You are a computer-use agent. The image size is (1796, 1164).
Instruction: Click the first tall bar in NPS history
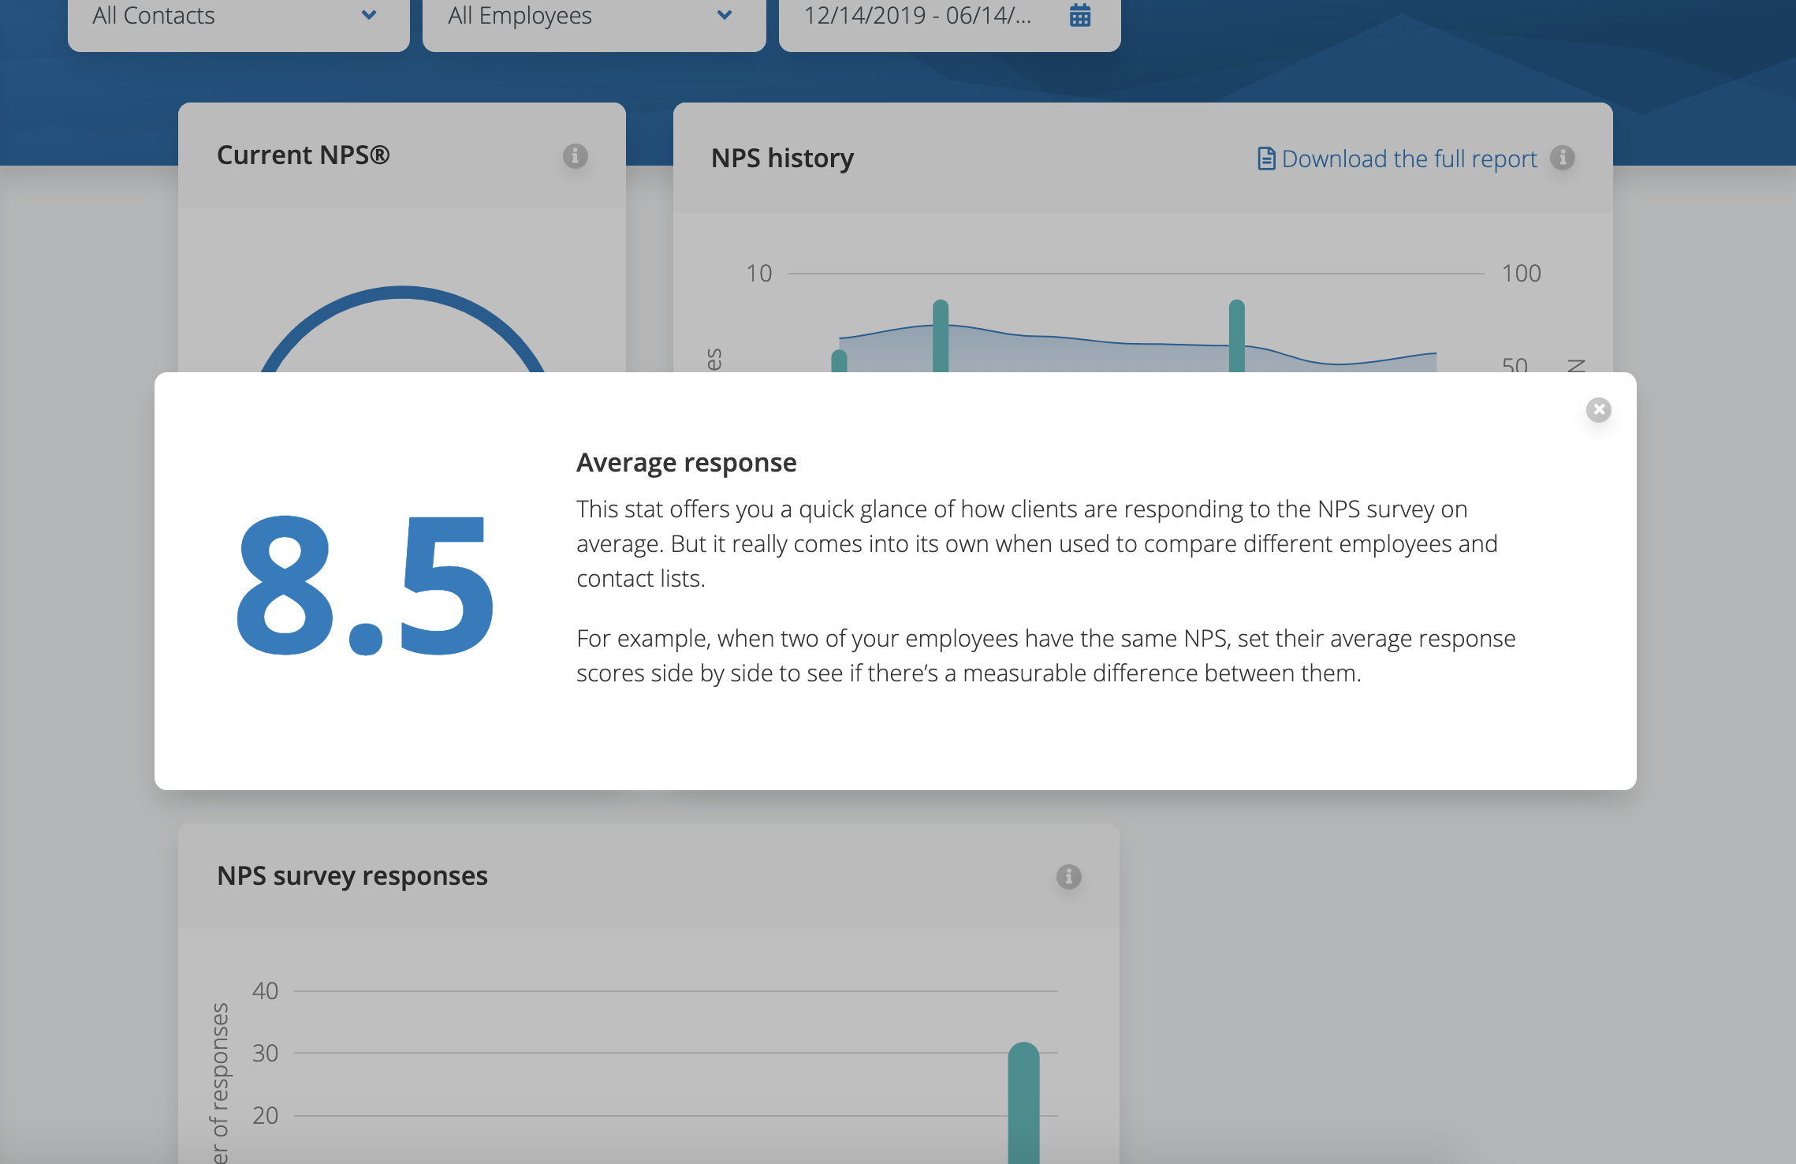940,335
